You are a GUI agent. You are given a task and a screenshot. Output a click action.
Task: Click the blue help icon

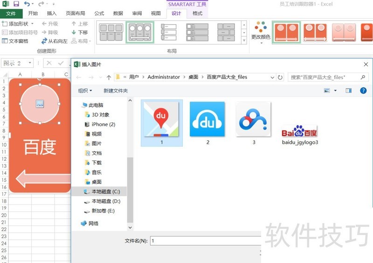[363, 90]
